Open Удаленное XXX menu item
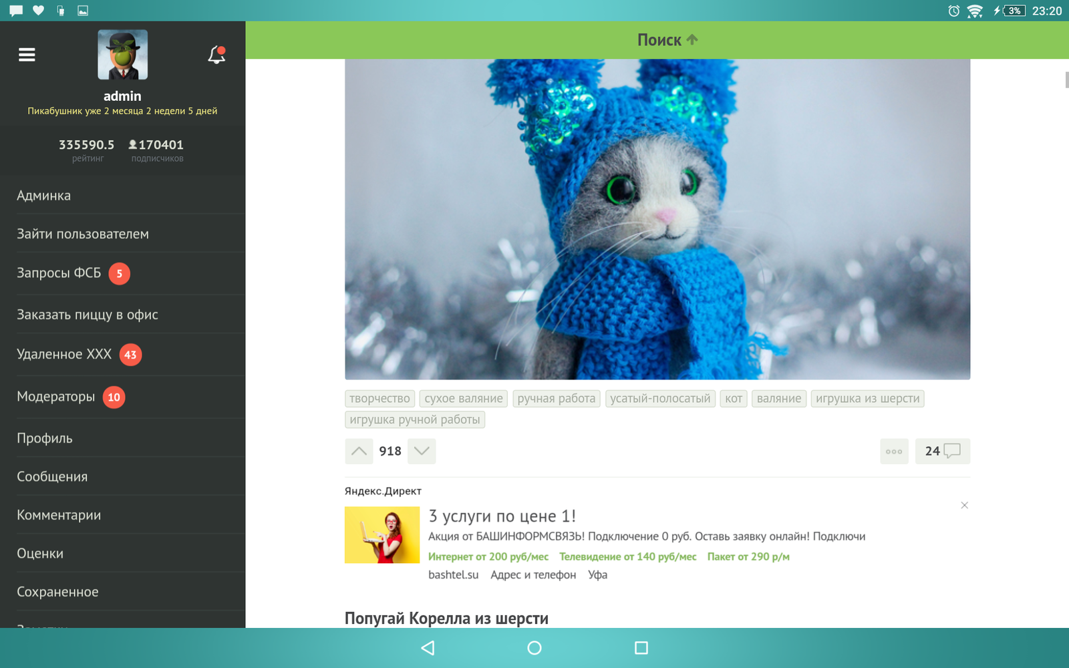Screen dimensions: 1069x668 [x=122, y=354]
